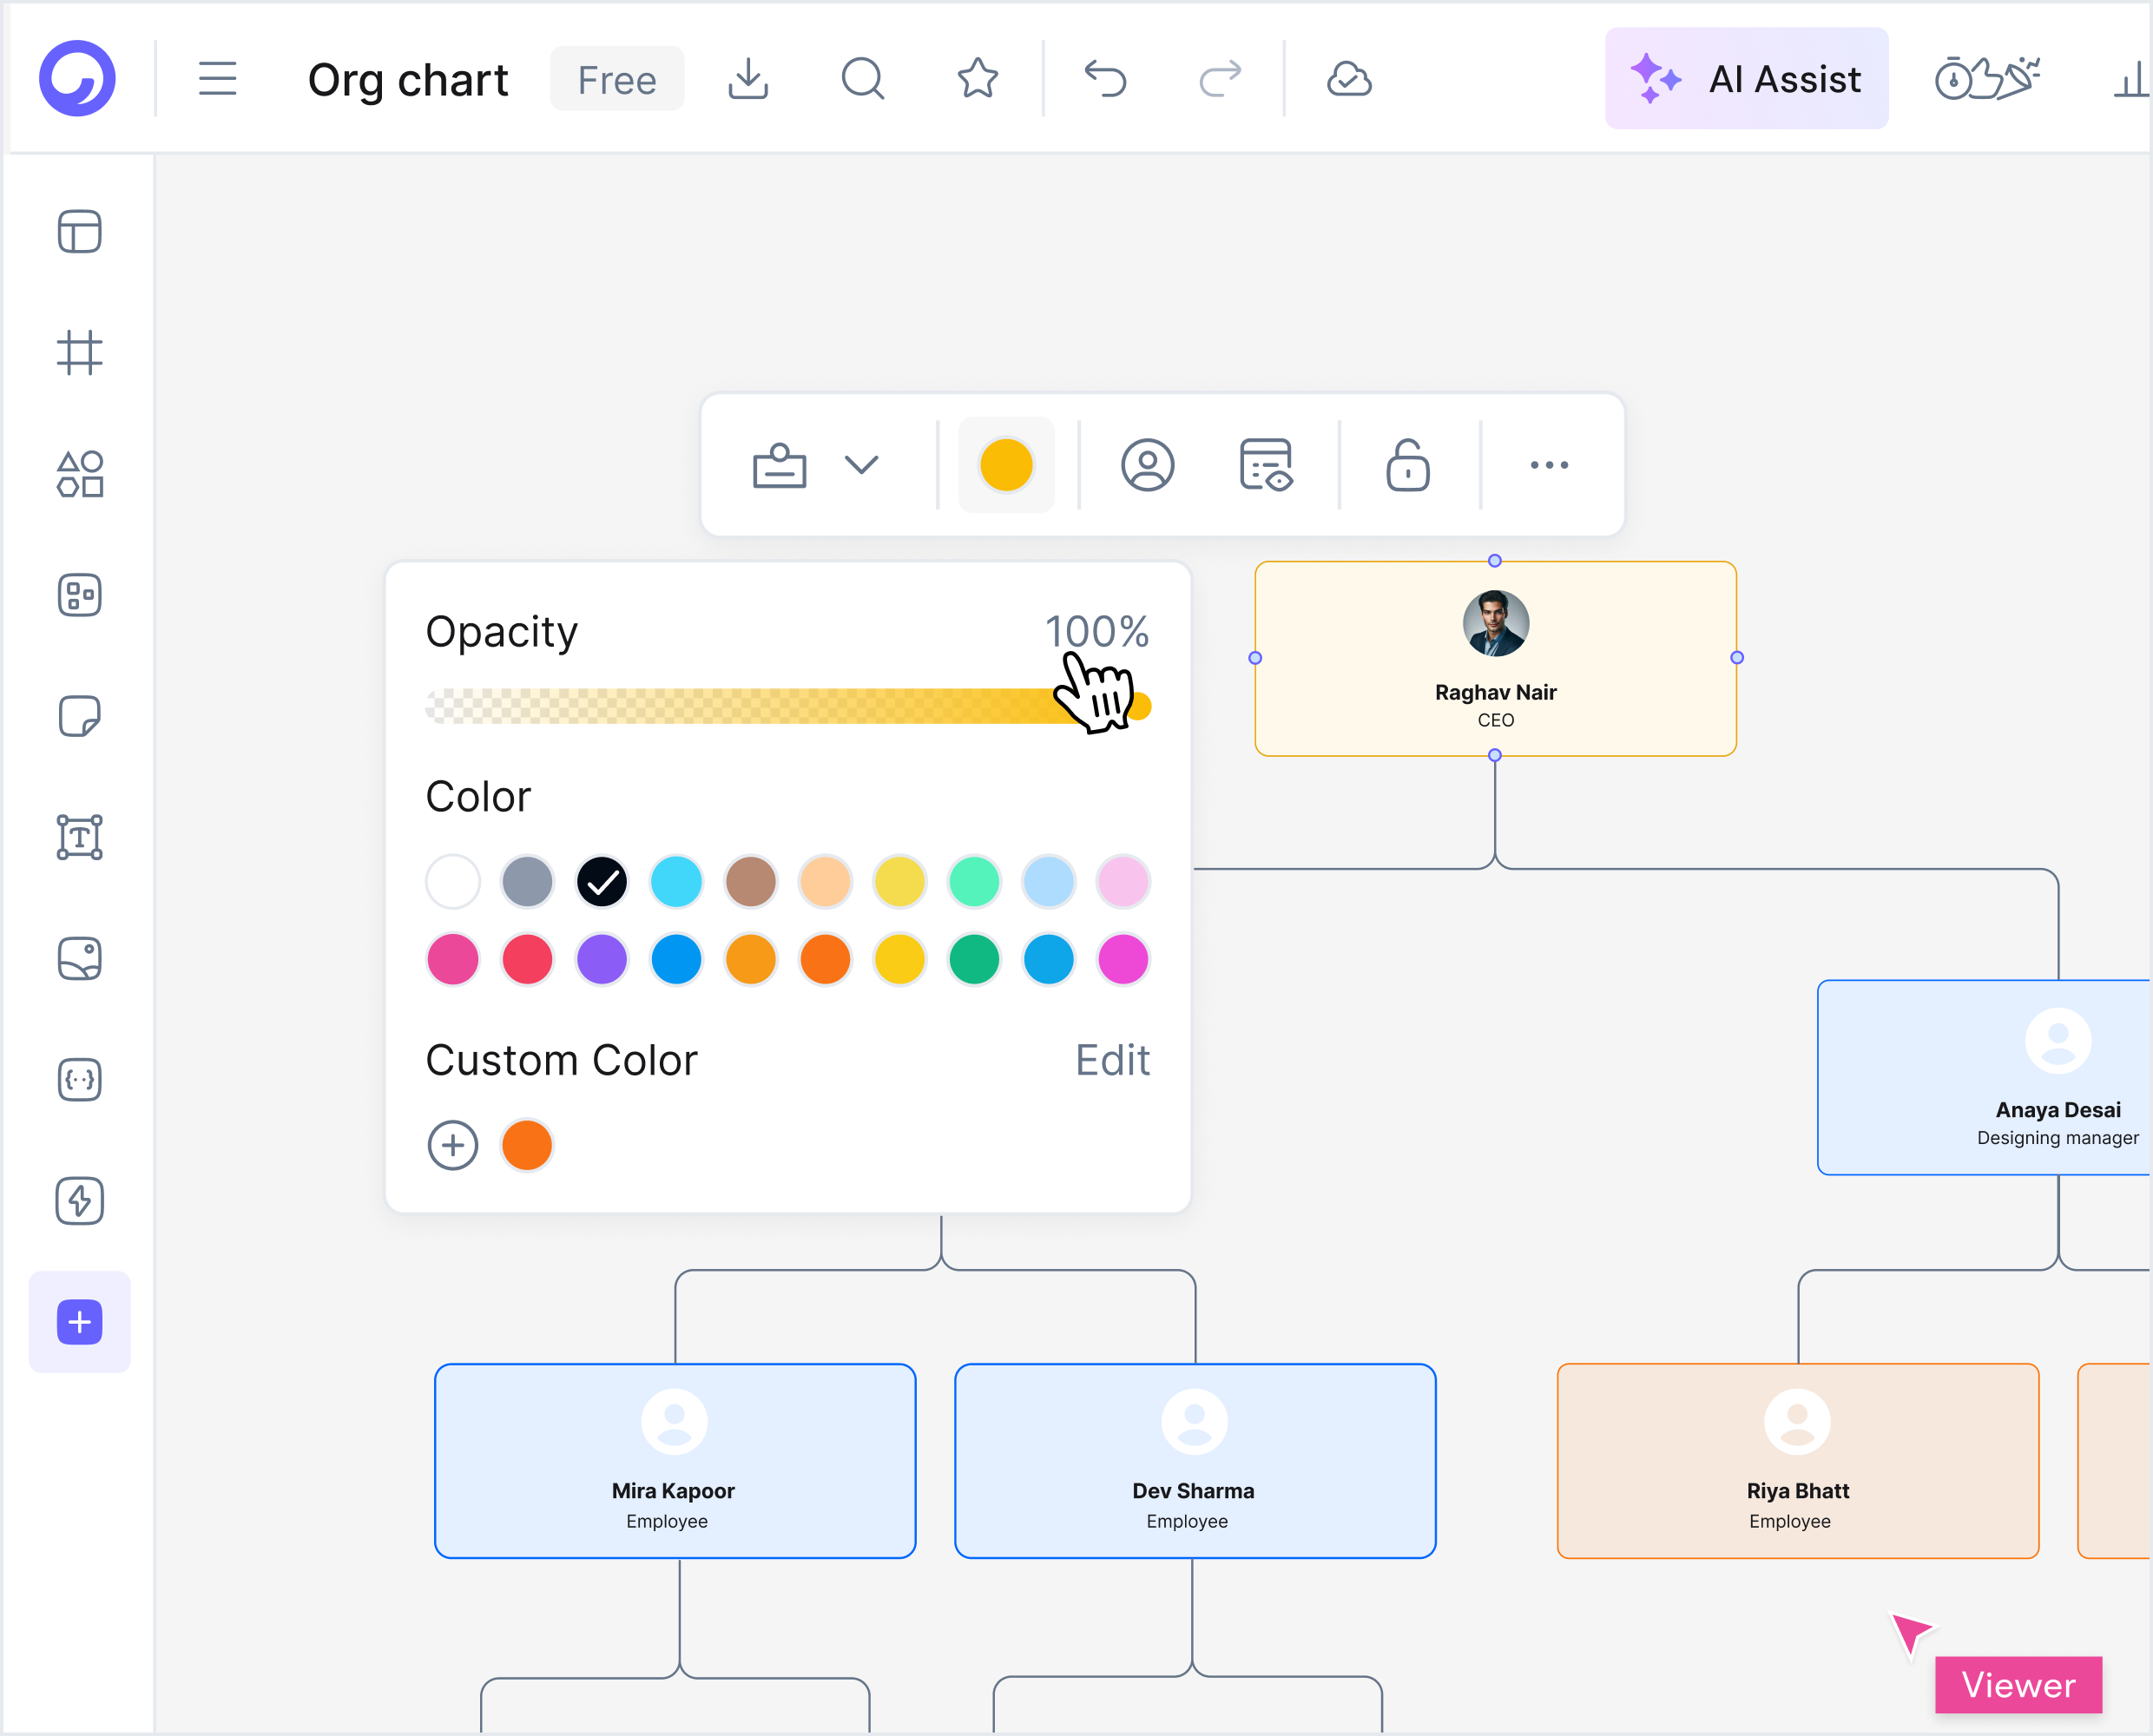Toggle card field visibility eye icon

tap(1266, 465)
